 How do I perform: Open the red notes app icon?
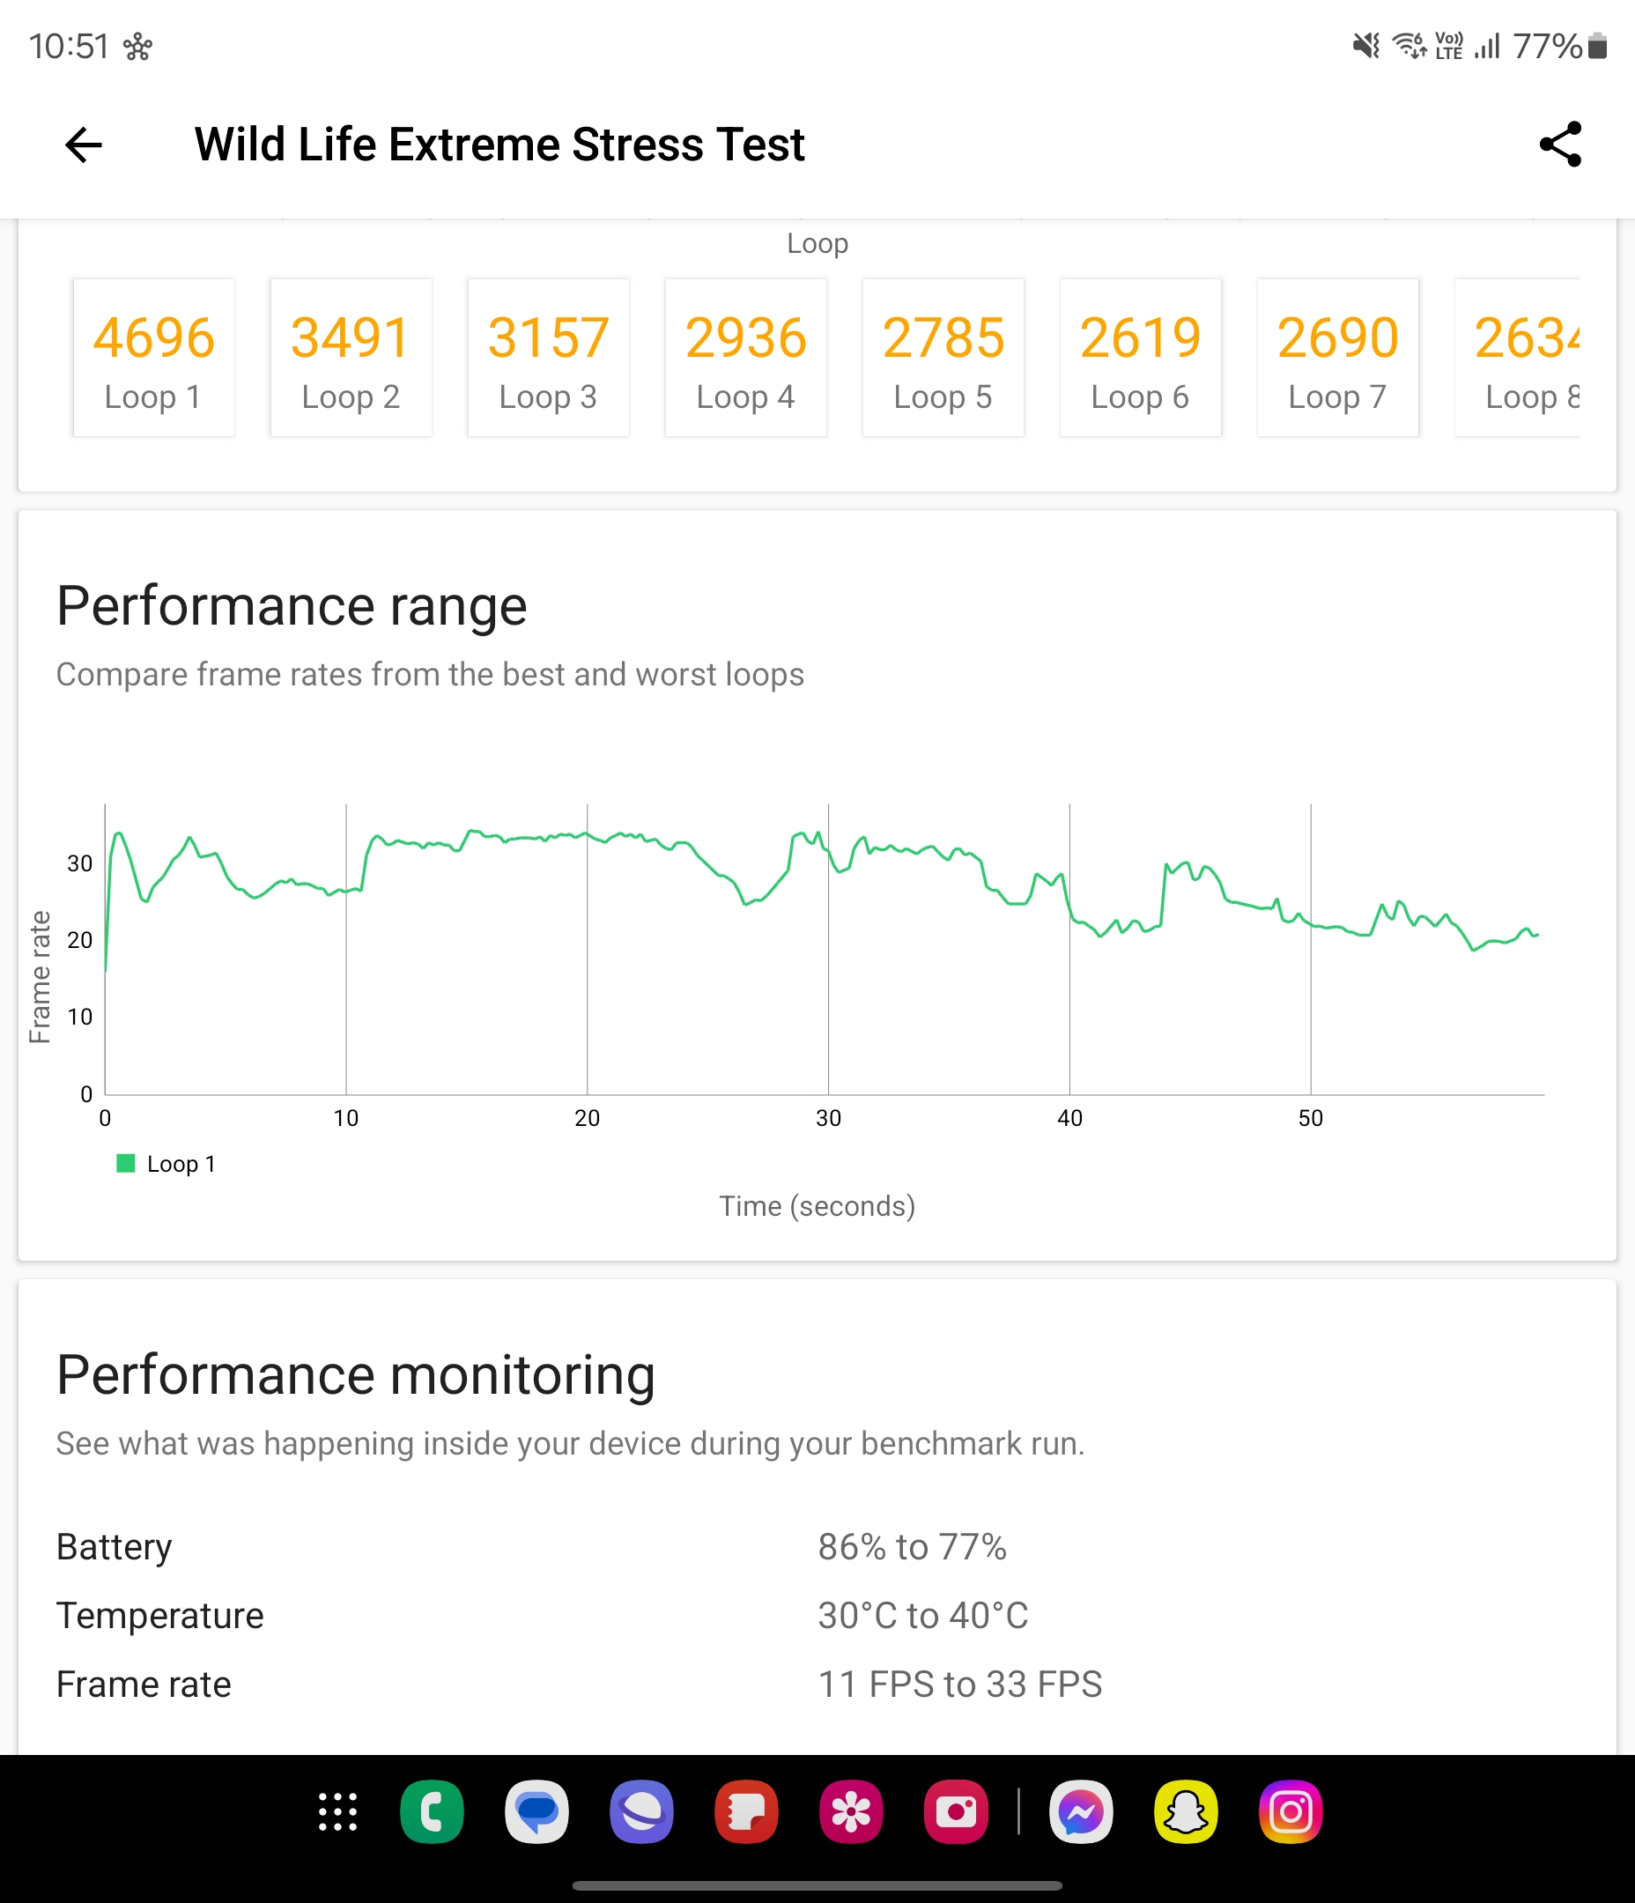tap(746, 1811)
